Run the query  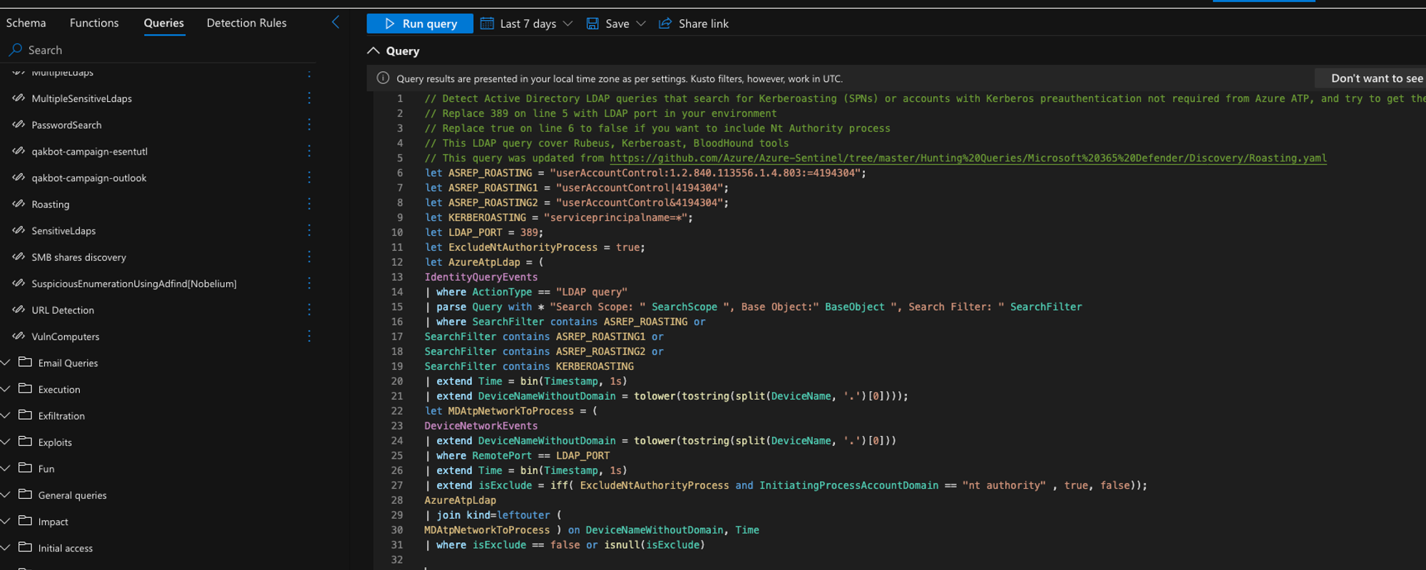[420, 24]
